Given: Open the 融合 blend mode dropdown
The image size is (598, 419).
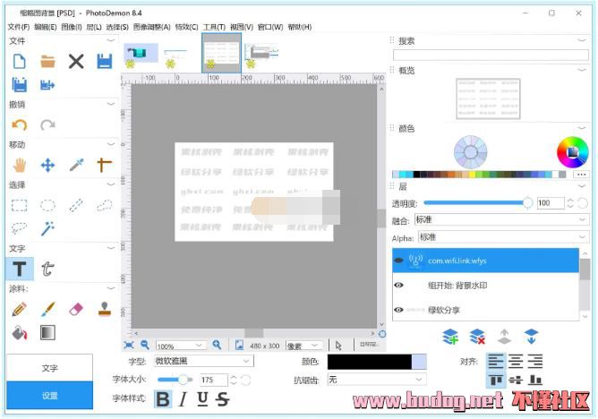Looking at the screenshot, I should (x=501, y=220).
